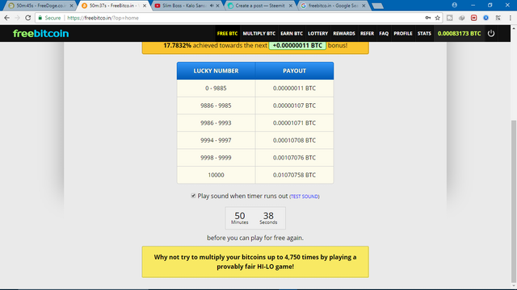
Task: Click the 0.01070758 BTC payout cell
Action: (294, 175)
